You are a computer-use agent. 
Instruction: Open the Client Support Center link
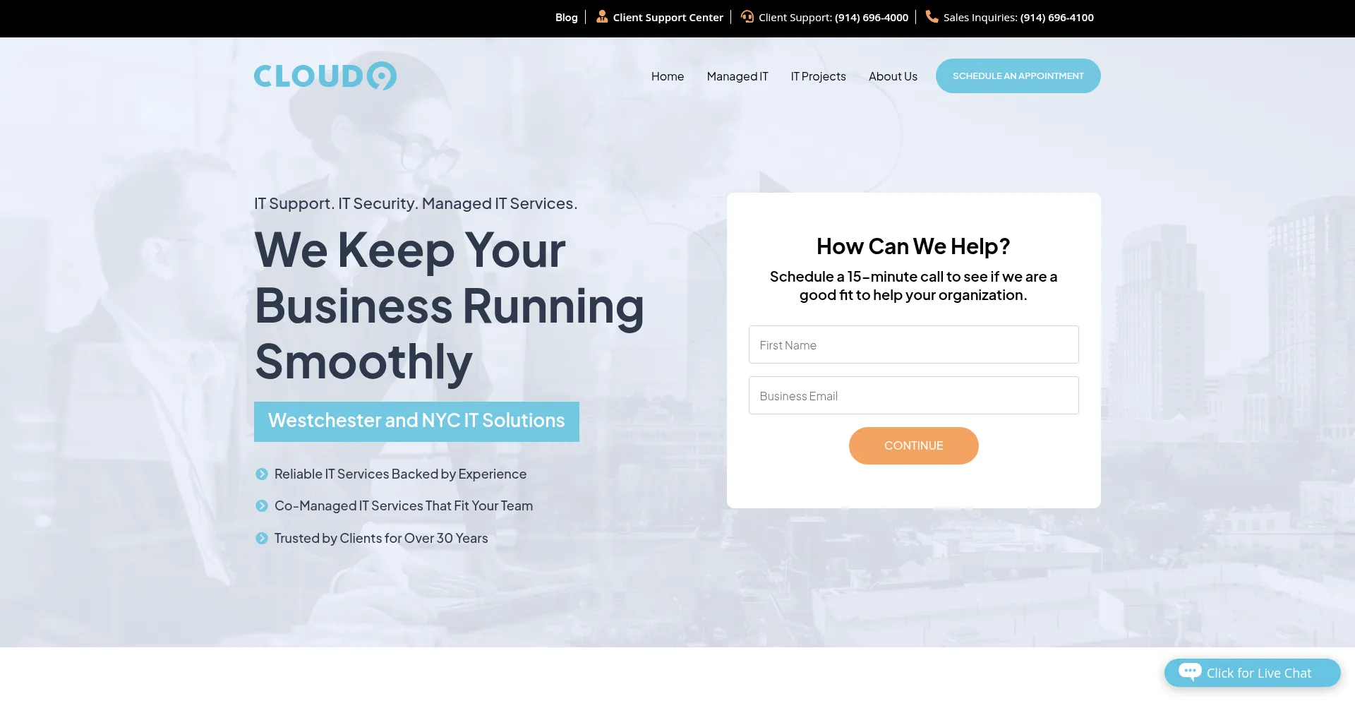coord(668,18)
